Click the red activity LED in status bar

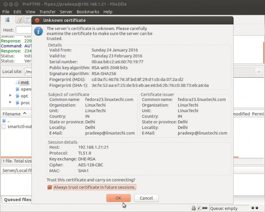[257, 208]
